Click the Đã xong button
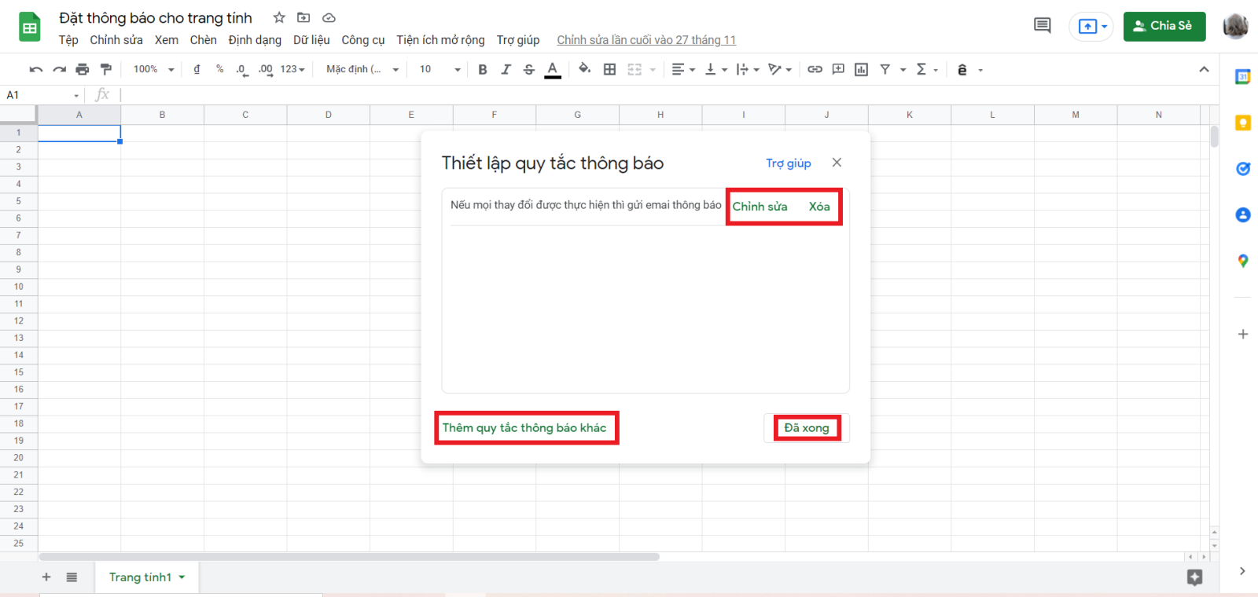1258x597 pixels. [807, 428]
